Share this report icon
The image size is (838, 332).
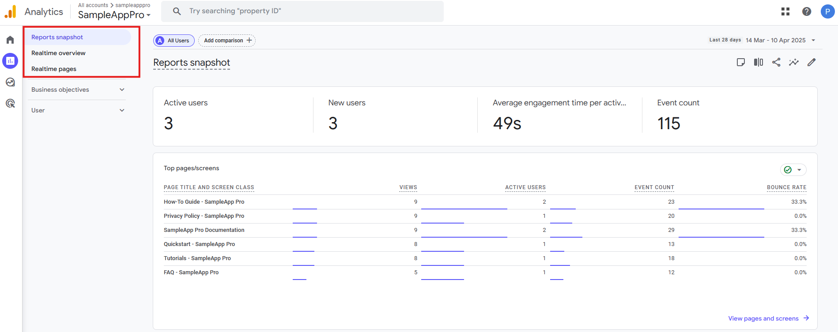tap(776, 62)
